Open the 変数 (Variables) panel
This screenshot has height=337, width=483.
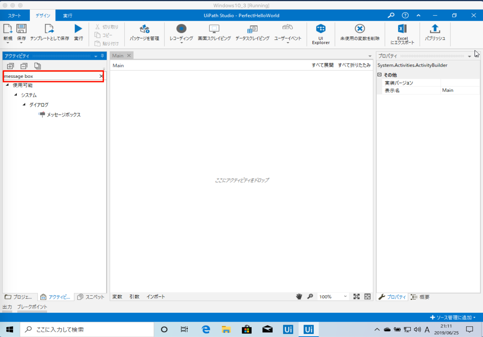117,297
